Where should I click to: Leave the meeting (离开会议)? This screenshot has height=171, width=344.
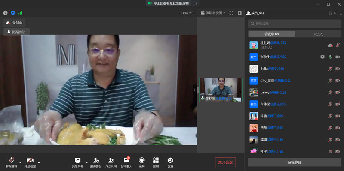(225, 162)
